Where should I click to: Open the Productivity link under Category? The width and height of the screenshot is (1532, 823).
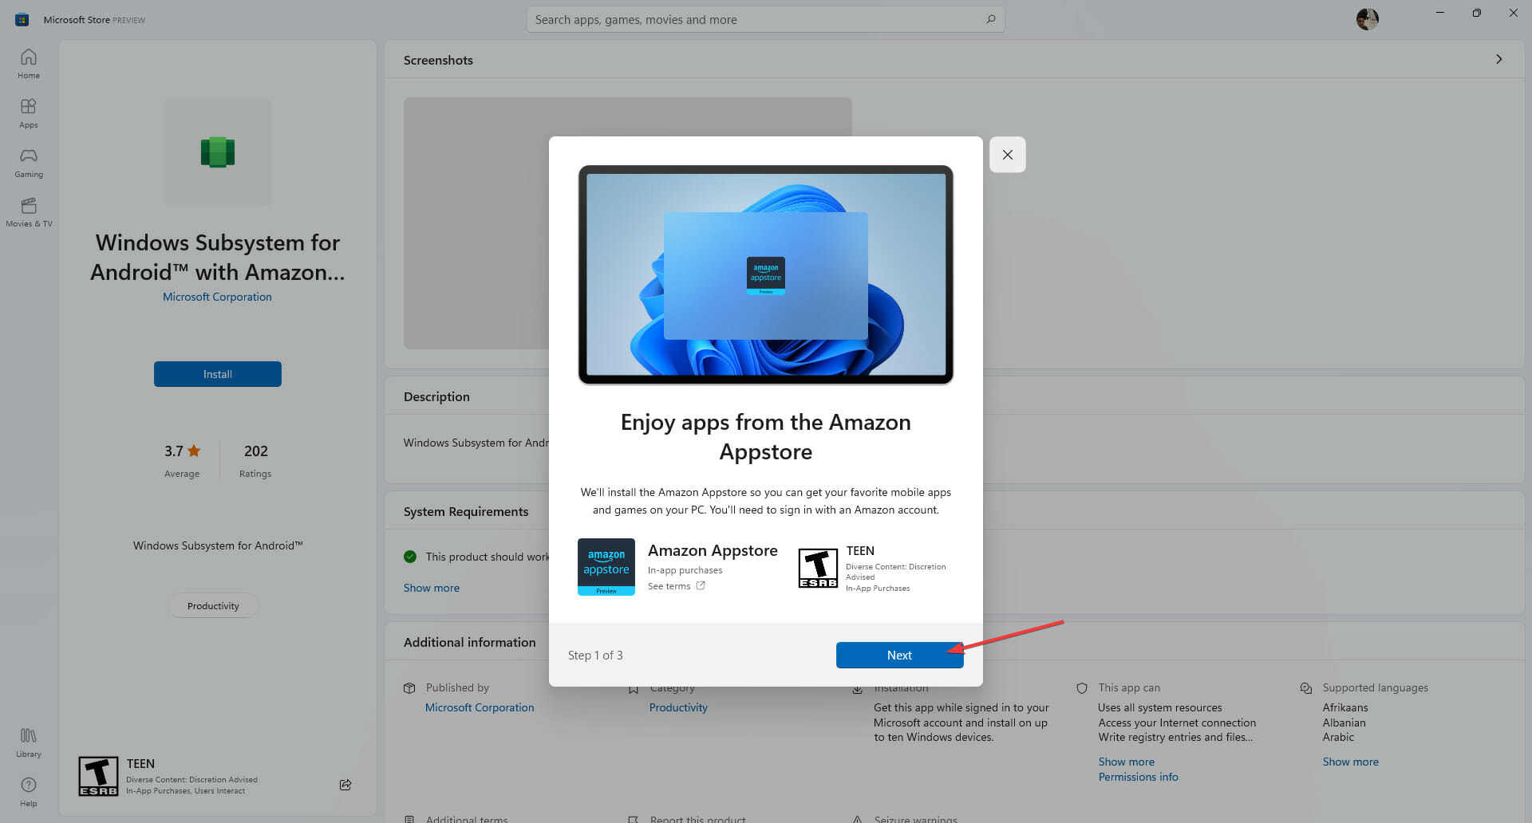point(678,707)
